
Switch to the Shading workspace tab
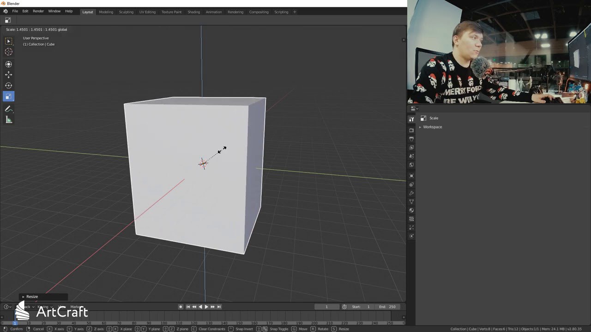tap(194, 12)
